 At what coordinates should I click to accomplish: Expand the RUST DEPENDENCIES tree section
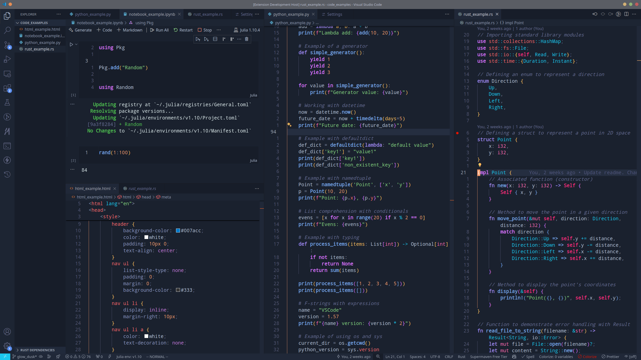[17, 350]
